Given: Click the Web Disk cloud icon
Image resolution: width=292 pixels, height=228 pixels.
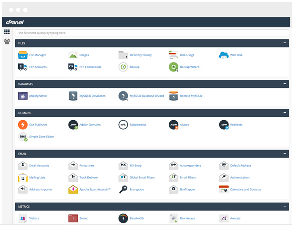Looking at the screenshot, I should (224, 55).
